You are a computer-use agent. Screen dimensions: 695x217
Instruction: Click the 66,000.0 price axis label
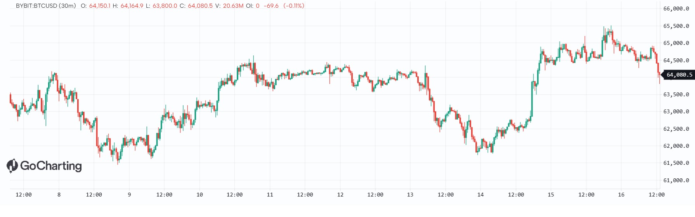pos(676,9)
